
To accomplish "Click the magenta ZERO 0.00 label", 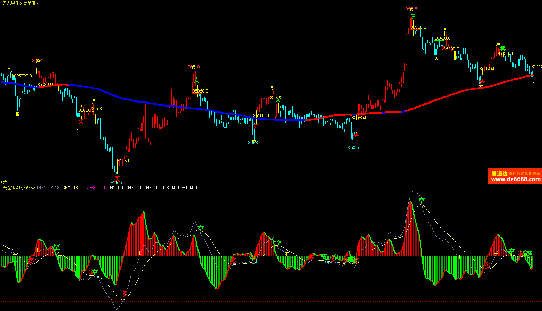I will coord(97,188).
